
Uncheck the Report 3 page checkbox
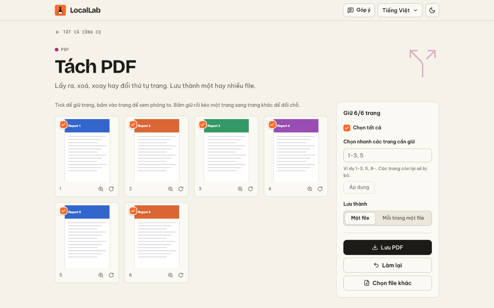pos(203,124)
